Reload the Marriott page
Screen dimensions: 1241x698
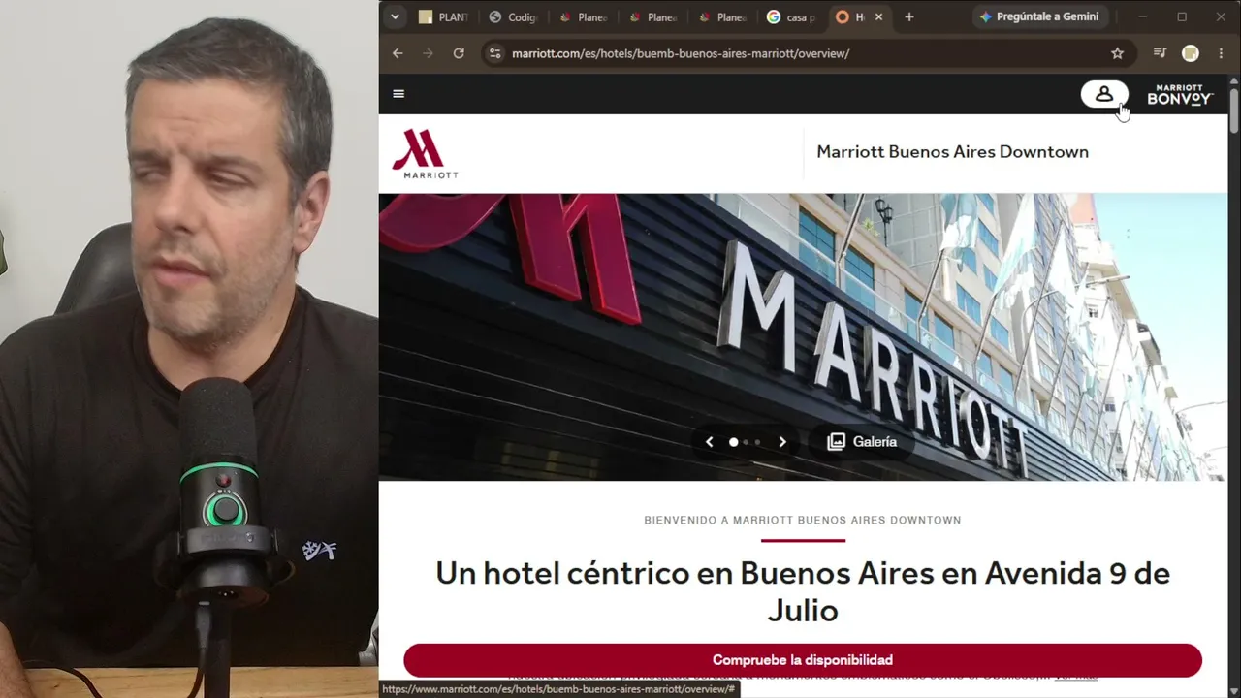(459, 53)
